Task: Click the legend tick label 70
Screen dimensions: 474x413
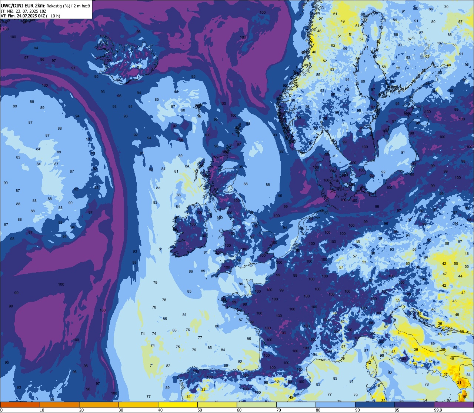Action: click(x=278, y=410)
